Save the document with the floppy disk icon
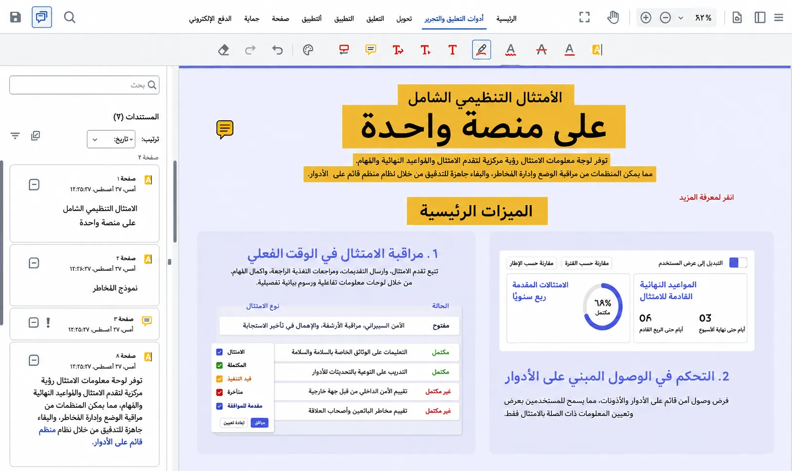The image size is (792, 471). click(16, 18)
